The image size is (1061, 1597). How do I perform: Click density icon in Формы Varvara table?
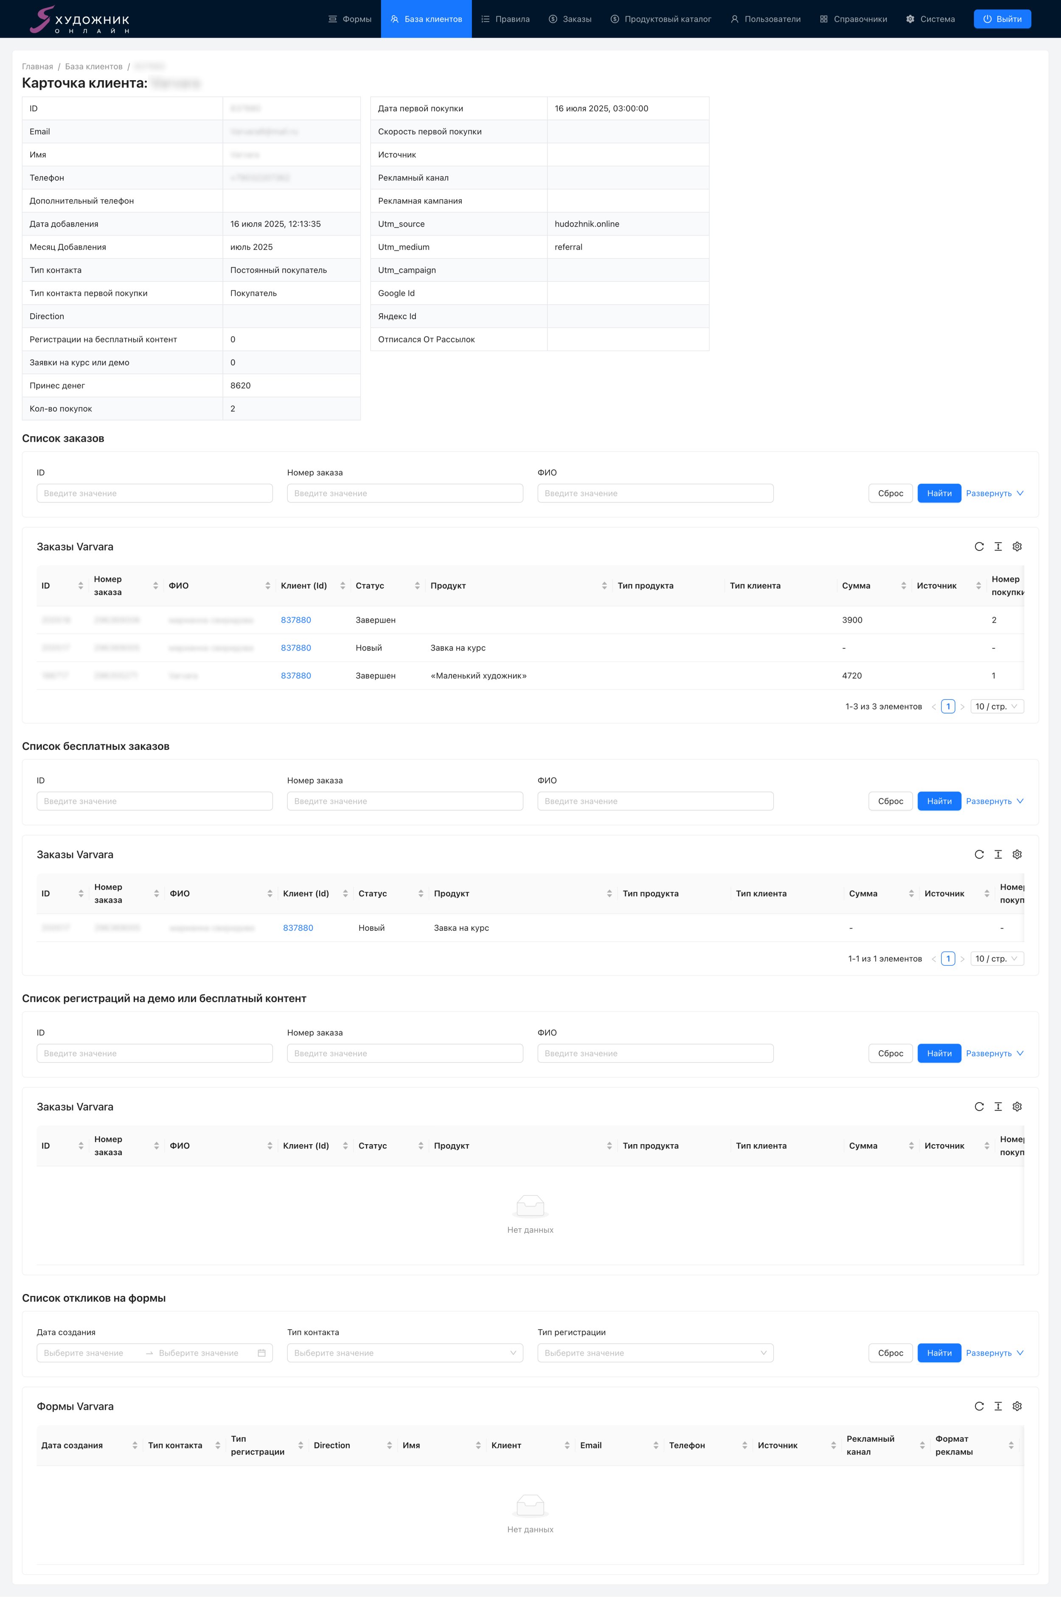(997, 1406)
